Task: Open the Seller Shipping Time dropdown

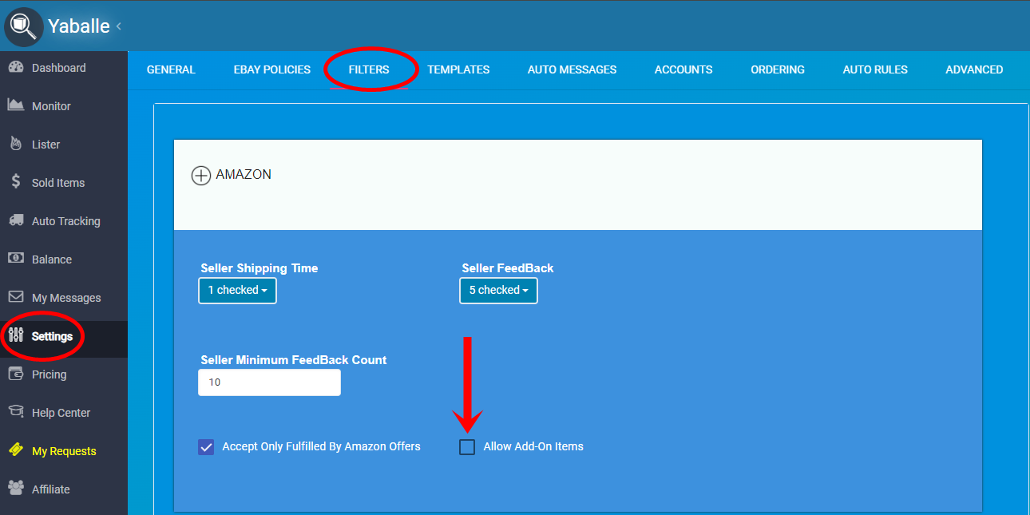Action: coord(237,291)
